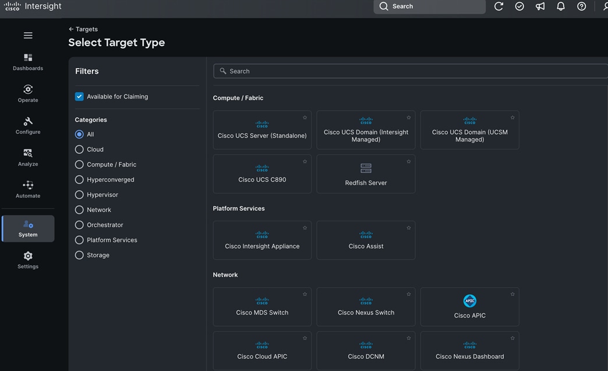Image resolution: width=608 pixels, height=371 pixels.
Task: Choose Cisco Intersight Appliance target
Action: (262, 241)
